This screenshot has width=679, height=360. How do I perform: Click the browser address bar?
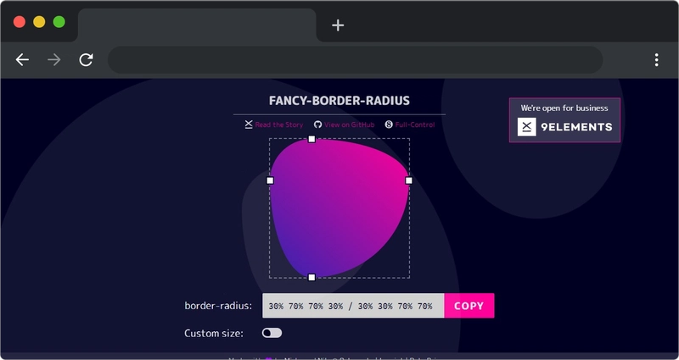[x=355, y=59]
